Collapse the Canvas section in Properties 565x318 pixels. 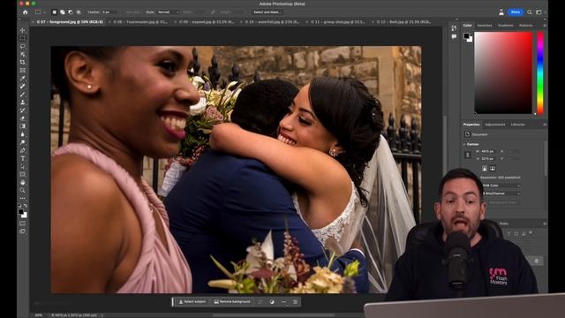point(464,144)
